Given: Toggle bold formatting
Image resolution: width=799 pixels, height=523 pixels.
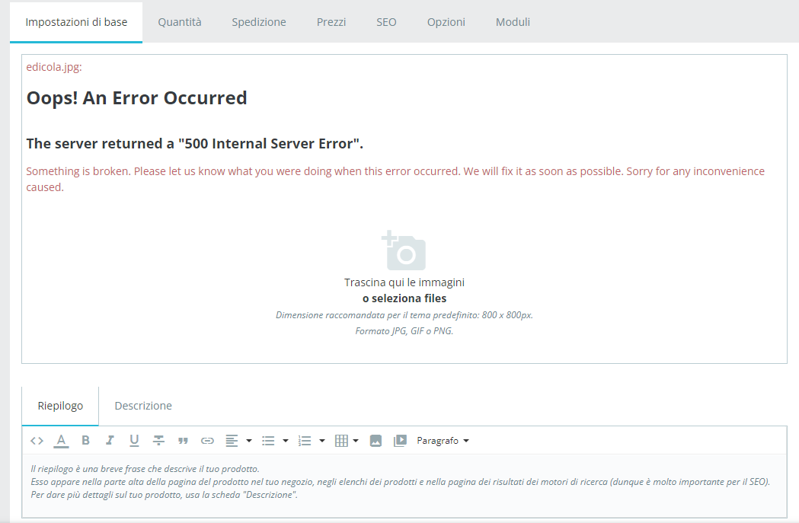Looking at the screenshot, I should point(85,441).
